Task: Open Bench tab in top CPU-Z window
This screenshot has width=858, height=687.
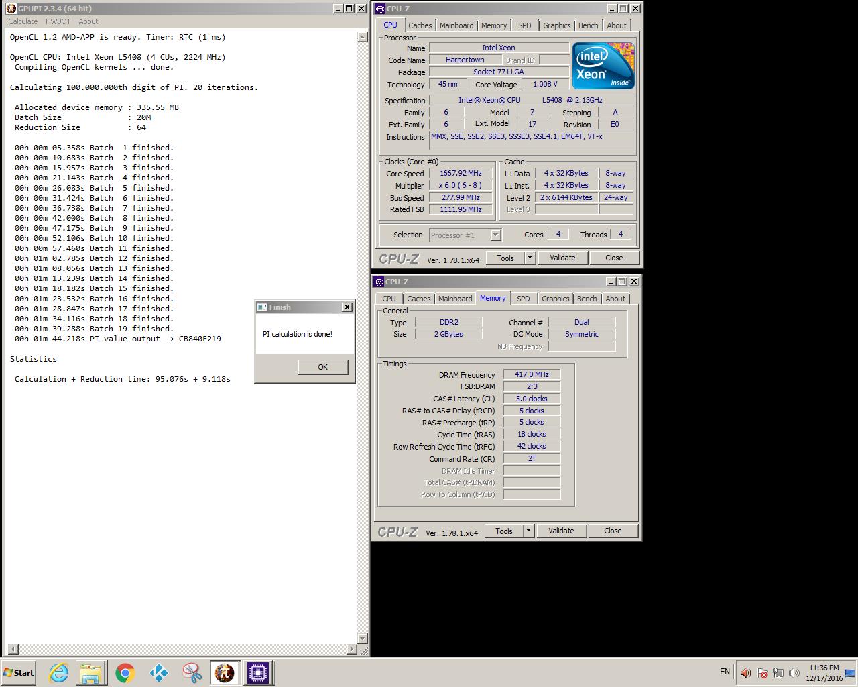Action: [589, 25]
